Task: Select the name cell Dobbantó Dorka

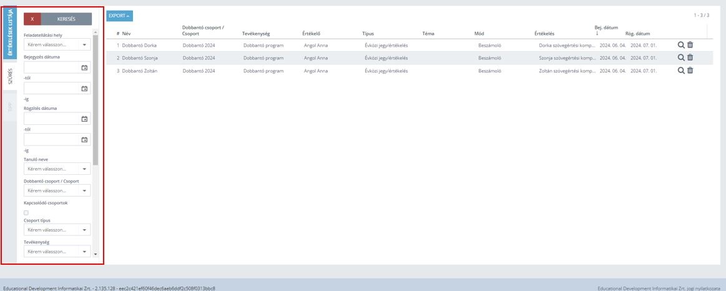Action: click(139, 46)
